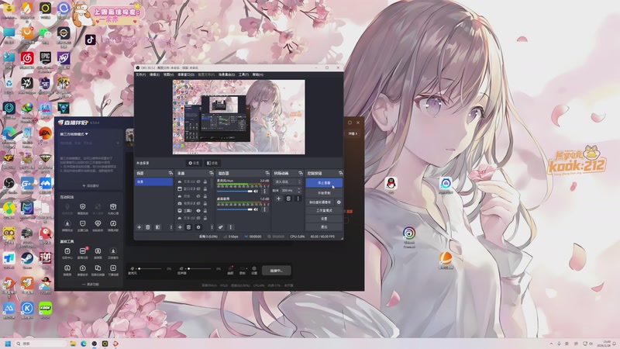Viewport: 620px width, 349px height.
Task: Open the 帮助(H) menu in OBS
Action: (257, 74)
